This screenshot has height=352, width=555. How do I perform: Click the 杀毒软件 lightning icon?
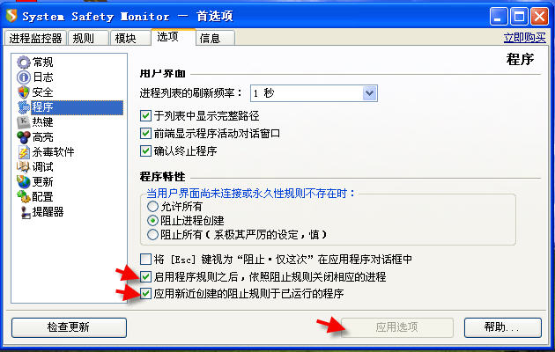(x=24, y=152)
